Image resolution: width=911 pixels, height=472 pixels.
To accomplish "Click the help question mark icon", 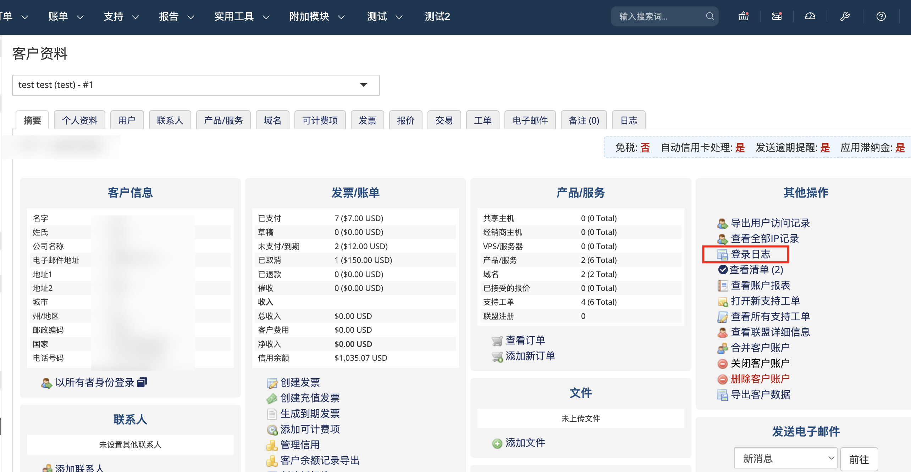I will (881, 16).
